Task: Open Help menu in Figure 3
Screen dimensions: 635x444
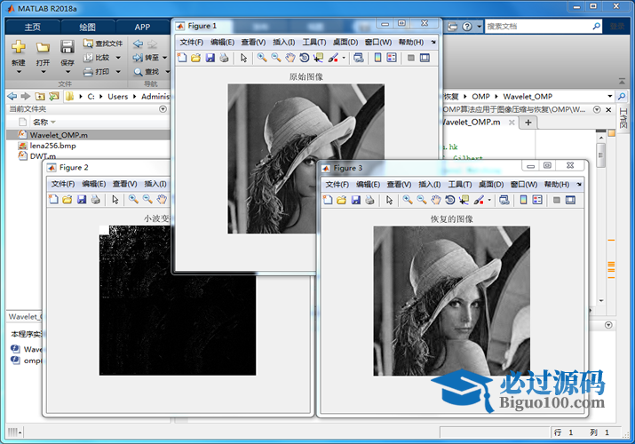Action: point(557,185)
